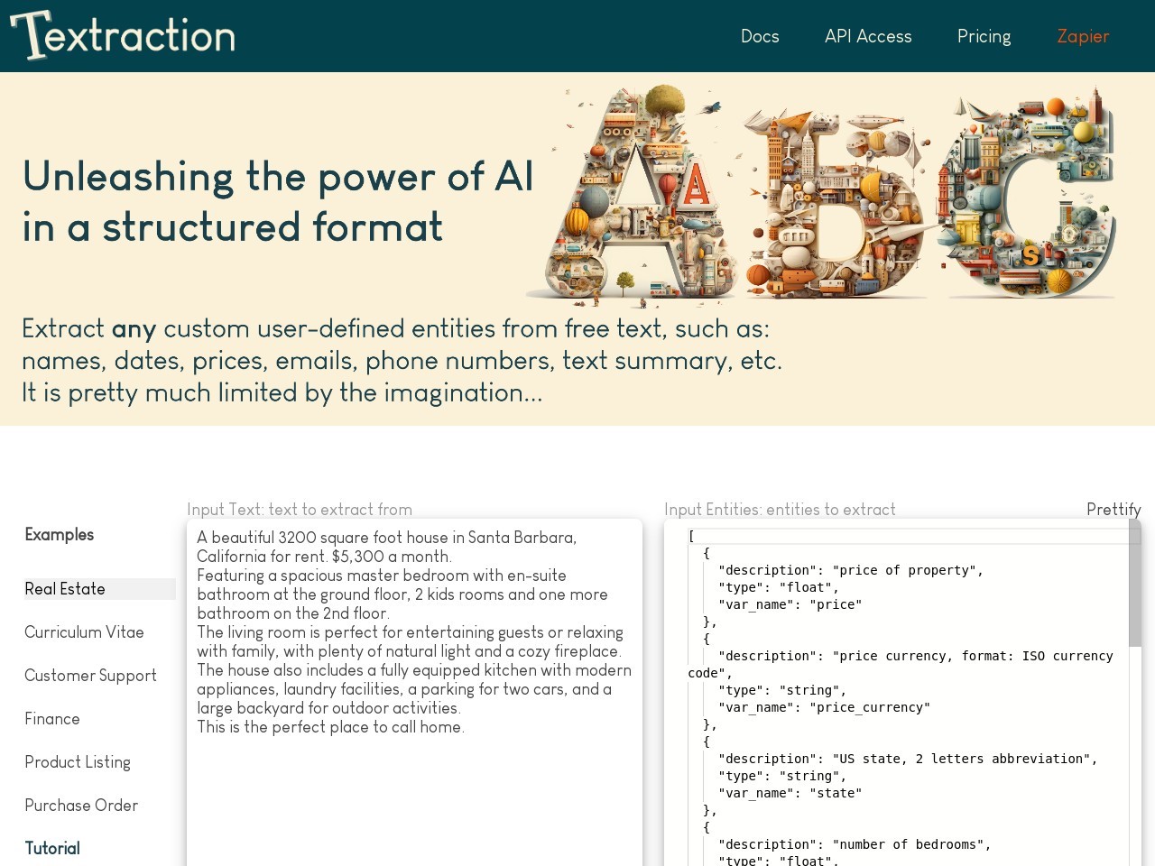Screen dimensions: 1155x866
Task: Click the line ""var_name": "price_currency""
Action: [x=824, y=708]
